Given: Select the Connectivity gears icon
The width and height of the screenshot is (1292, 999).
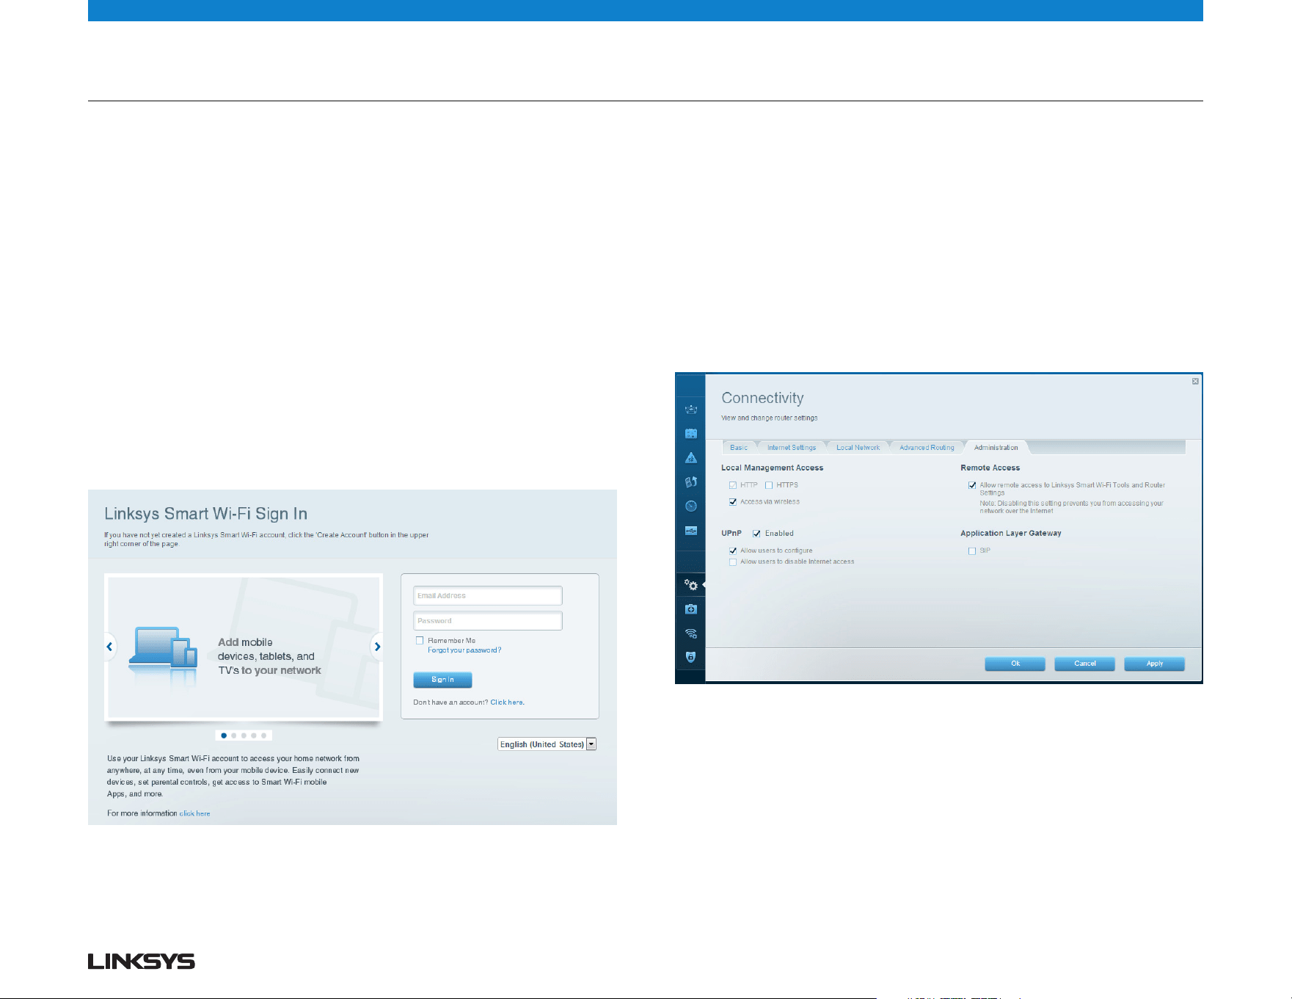Looking at the screenshot, I should click(x=690, y=585).
